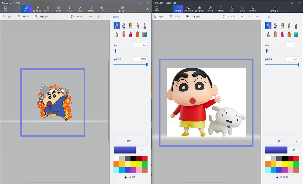Select Pixel pen in right window
303x184 pixels.
[296, 25]
